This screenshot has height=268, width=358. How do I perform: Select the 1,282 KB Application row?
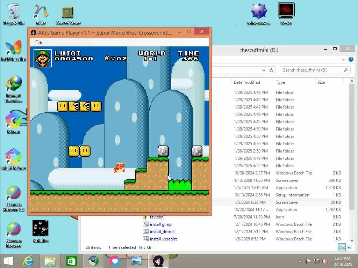277,210
